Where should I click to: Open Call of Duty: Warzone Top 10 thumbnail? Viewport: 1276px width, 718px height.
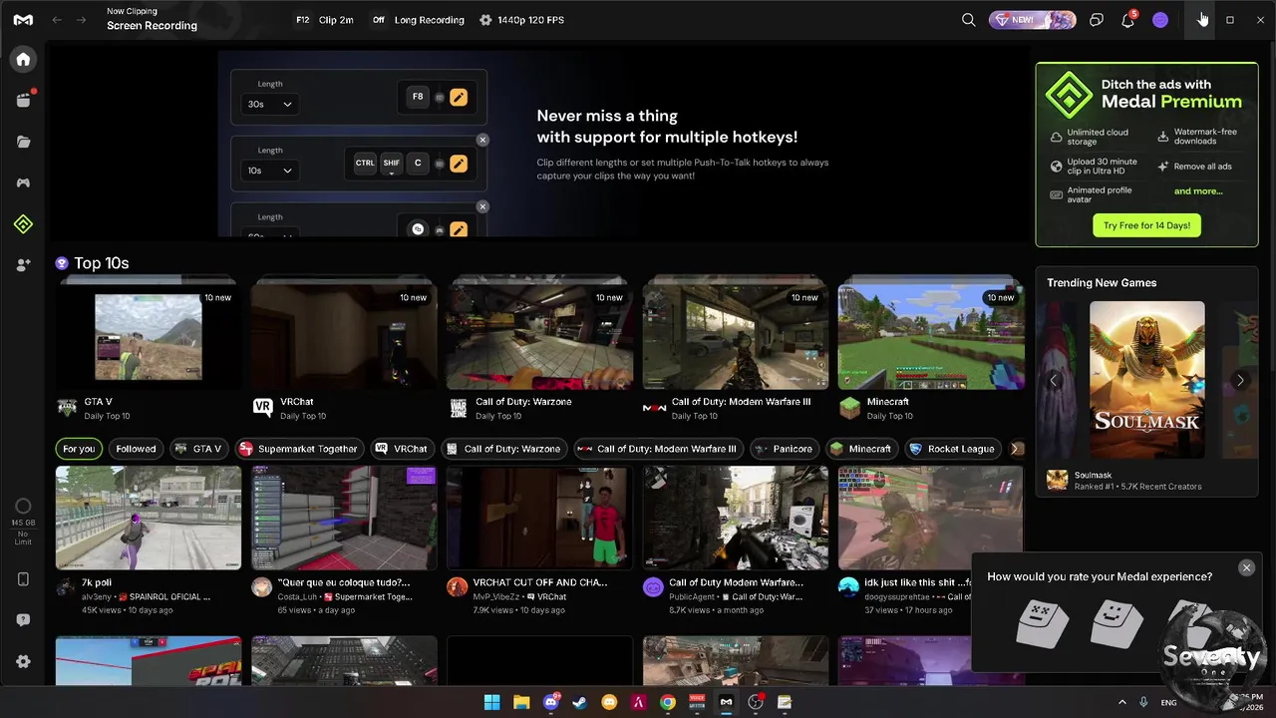(x=539, y=336)
